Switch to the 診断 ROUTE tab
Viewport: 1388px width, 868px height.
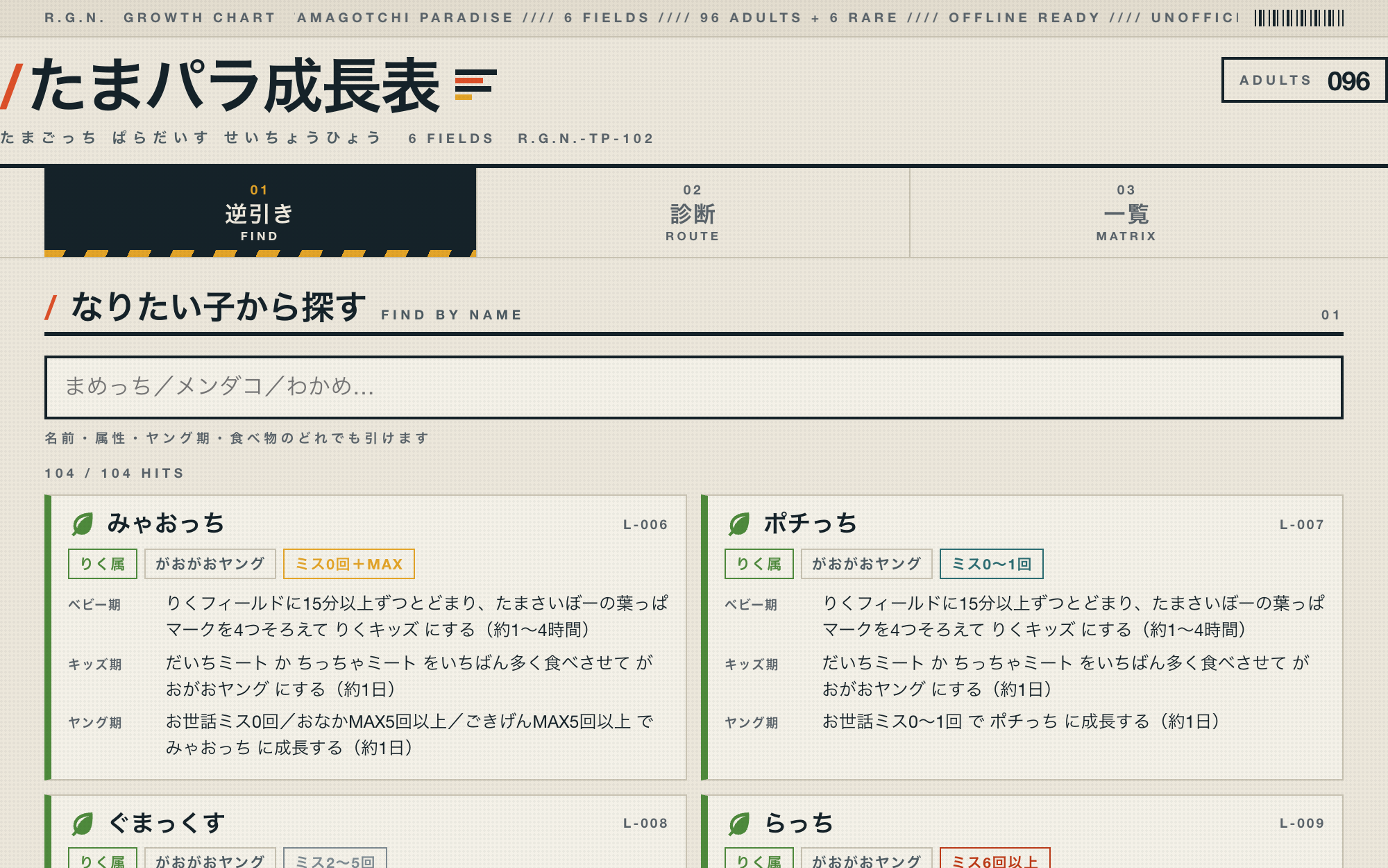point(693,212)
